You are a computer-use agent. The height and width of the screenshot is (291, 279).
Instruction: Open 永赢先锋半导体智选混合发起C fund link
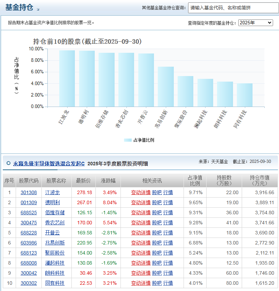[x=49, y=164]
